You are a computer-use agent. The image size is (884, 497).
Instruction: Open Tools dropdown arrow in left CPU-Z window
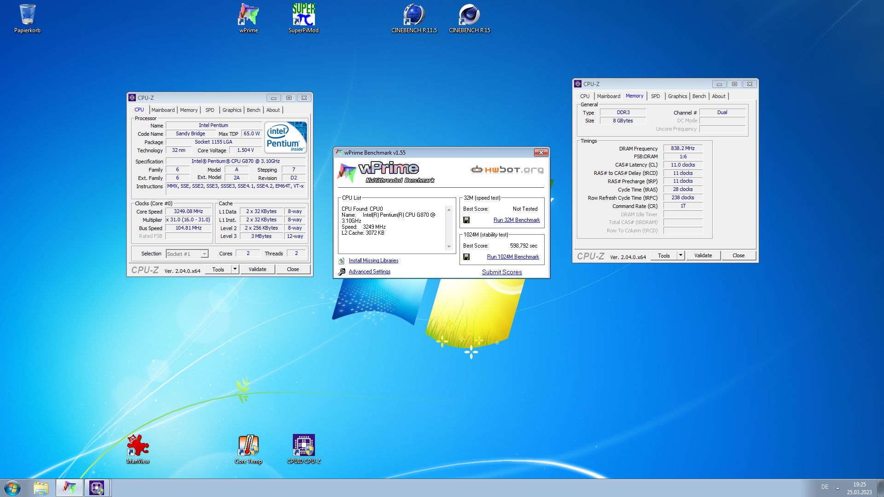click(235, 269)
